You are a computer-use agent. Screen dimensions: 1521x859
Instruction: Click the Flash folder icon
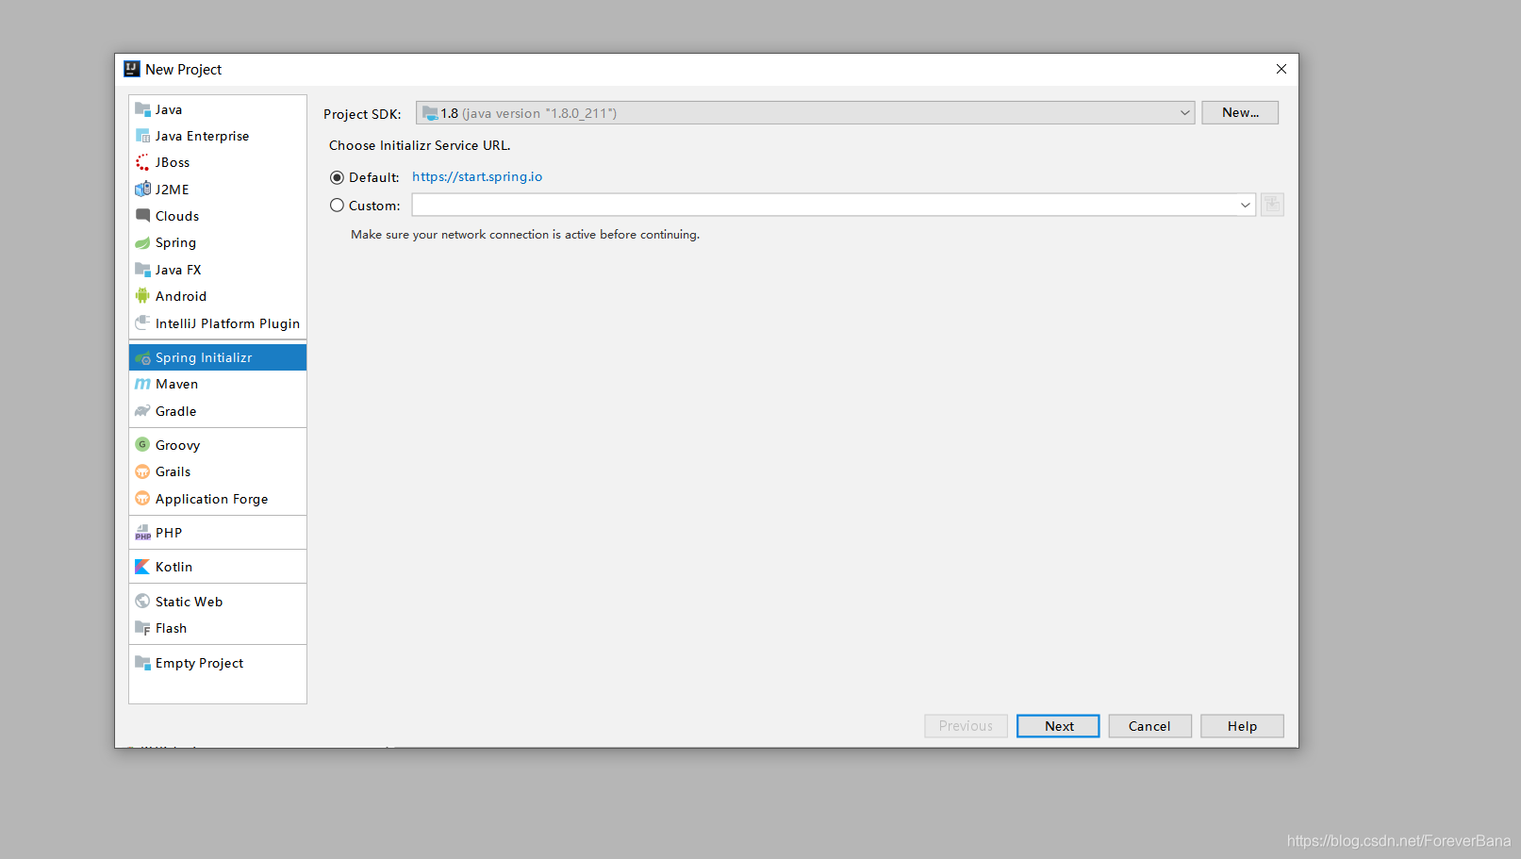click(142, 627)
